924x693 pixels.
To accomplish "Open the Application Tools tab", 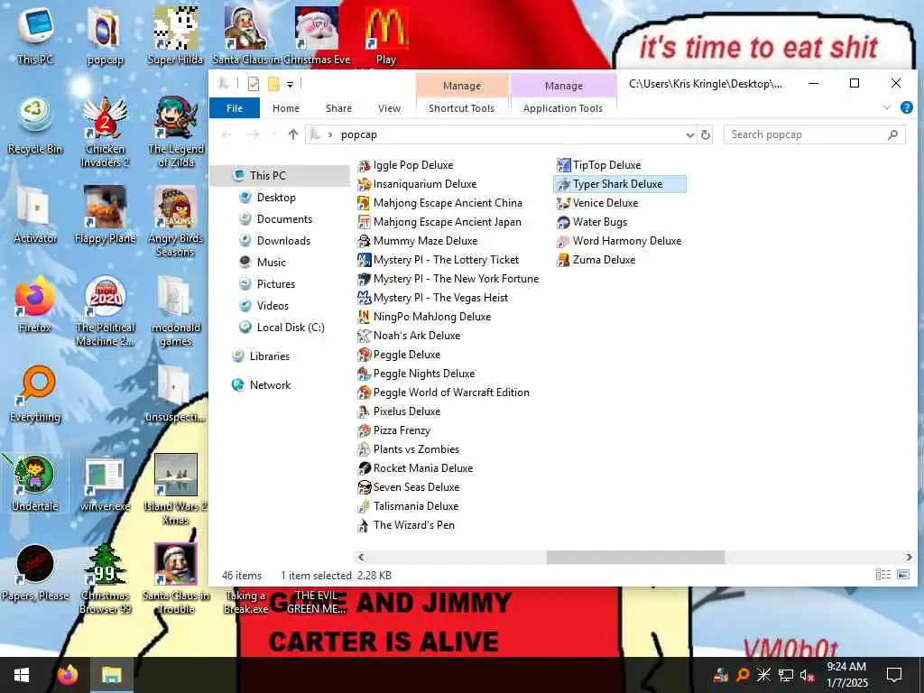I will (563, 108).
